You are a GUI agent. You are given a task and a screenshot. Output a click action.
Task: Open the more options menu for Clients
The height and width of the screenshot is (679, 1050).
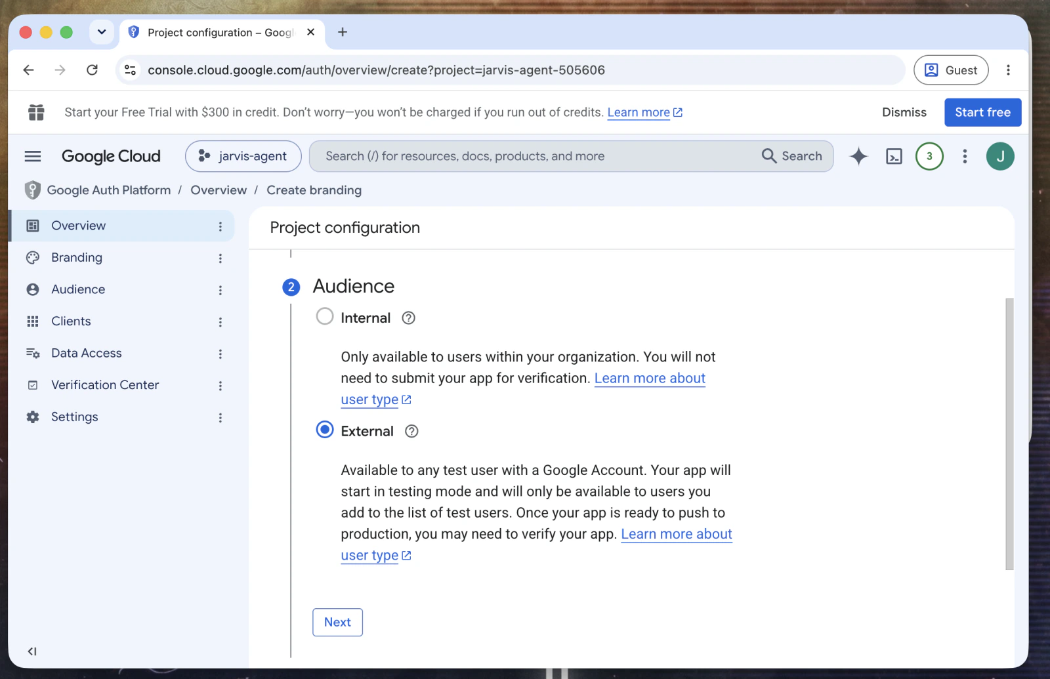coord(220,322)
